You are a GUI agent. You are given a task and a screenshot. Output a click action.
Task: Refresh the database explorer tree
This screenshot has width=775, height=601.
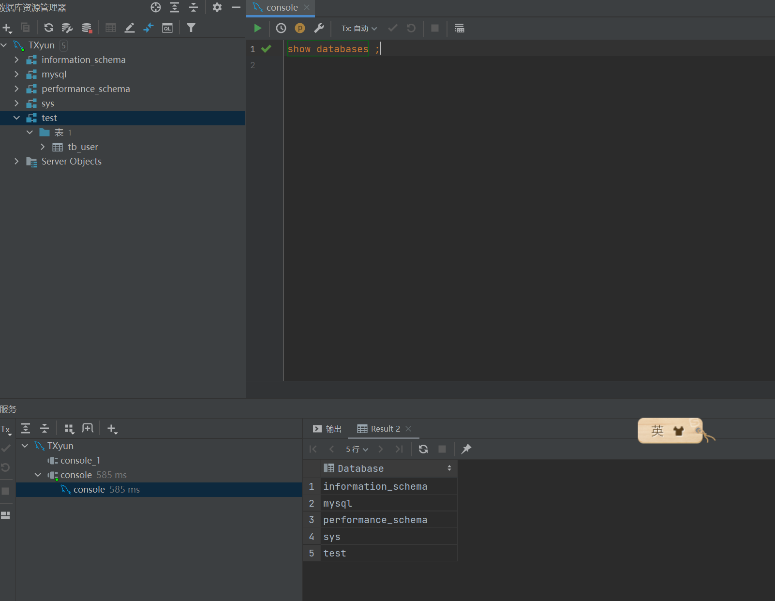coord(49,28)
